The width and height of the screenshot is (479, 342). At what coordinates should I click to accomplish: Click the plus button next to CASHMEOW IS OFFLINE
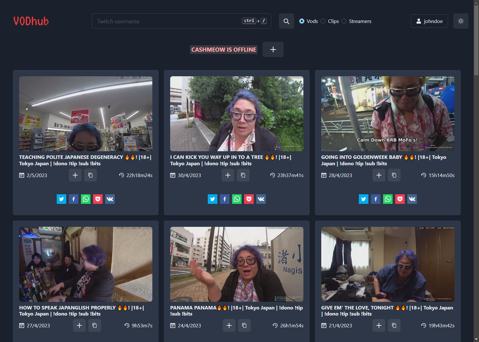tap(273, 49)
